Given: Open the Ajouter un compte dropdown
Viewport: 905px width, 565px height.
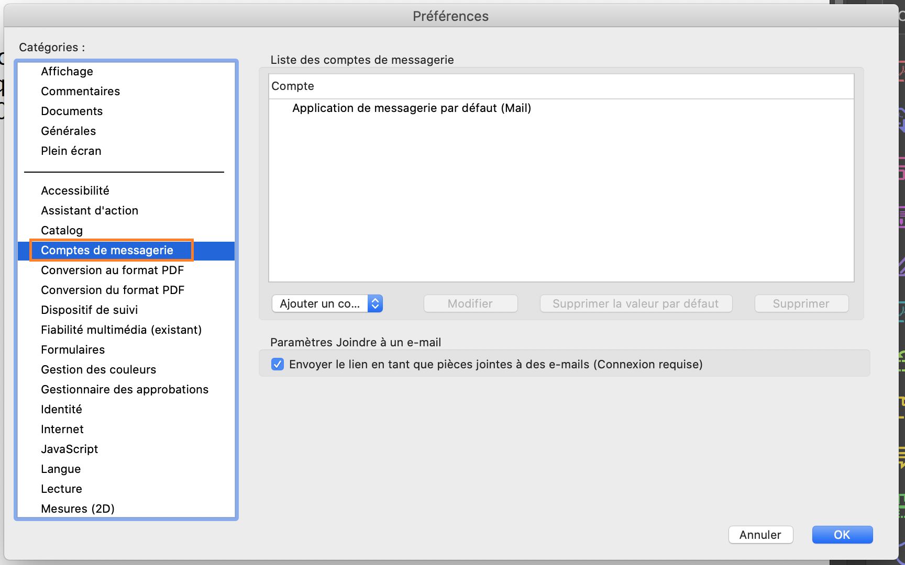Looking at the screenshot, I should [327, 303].
